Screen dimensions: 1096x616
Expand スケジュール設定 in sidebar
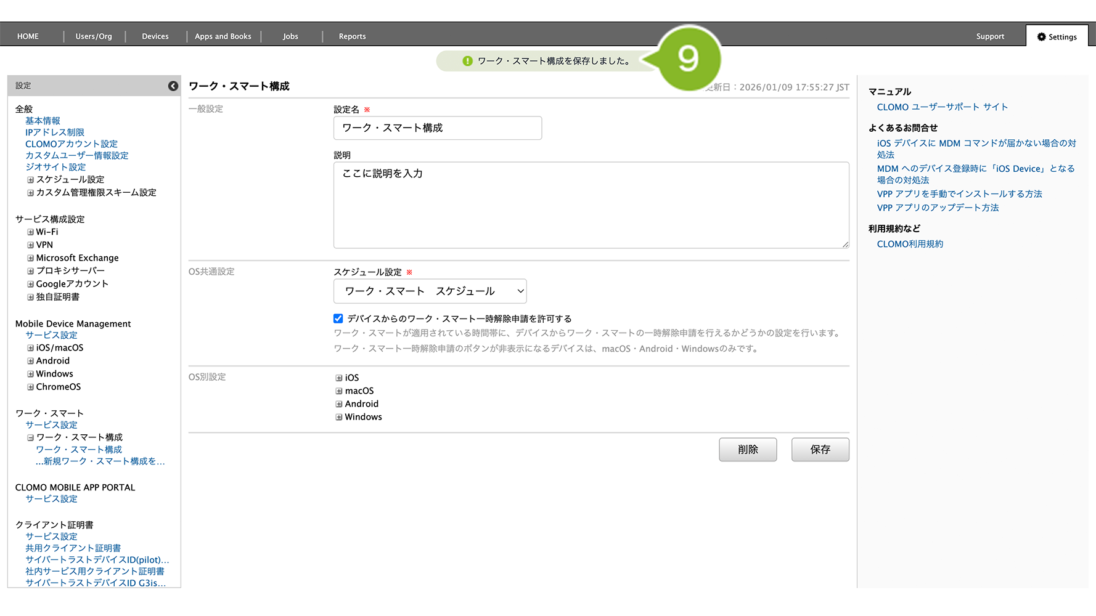click(30, 180)
